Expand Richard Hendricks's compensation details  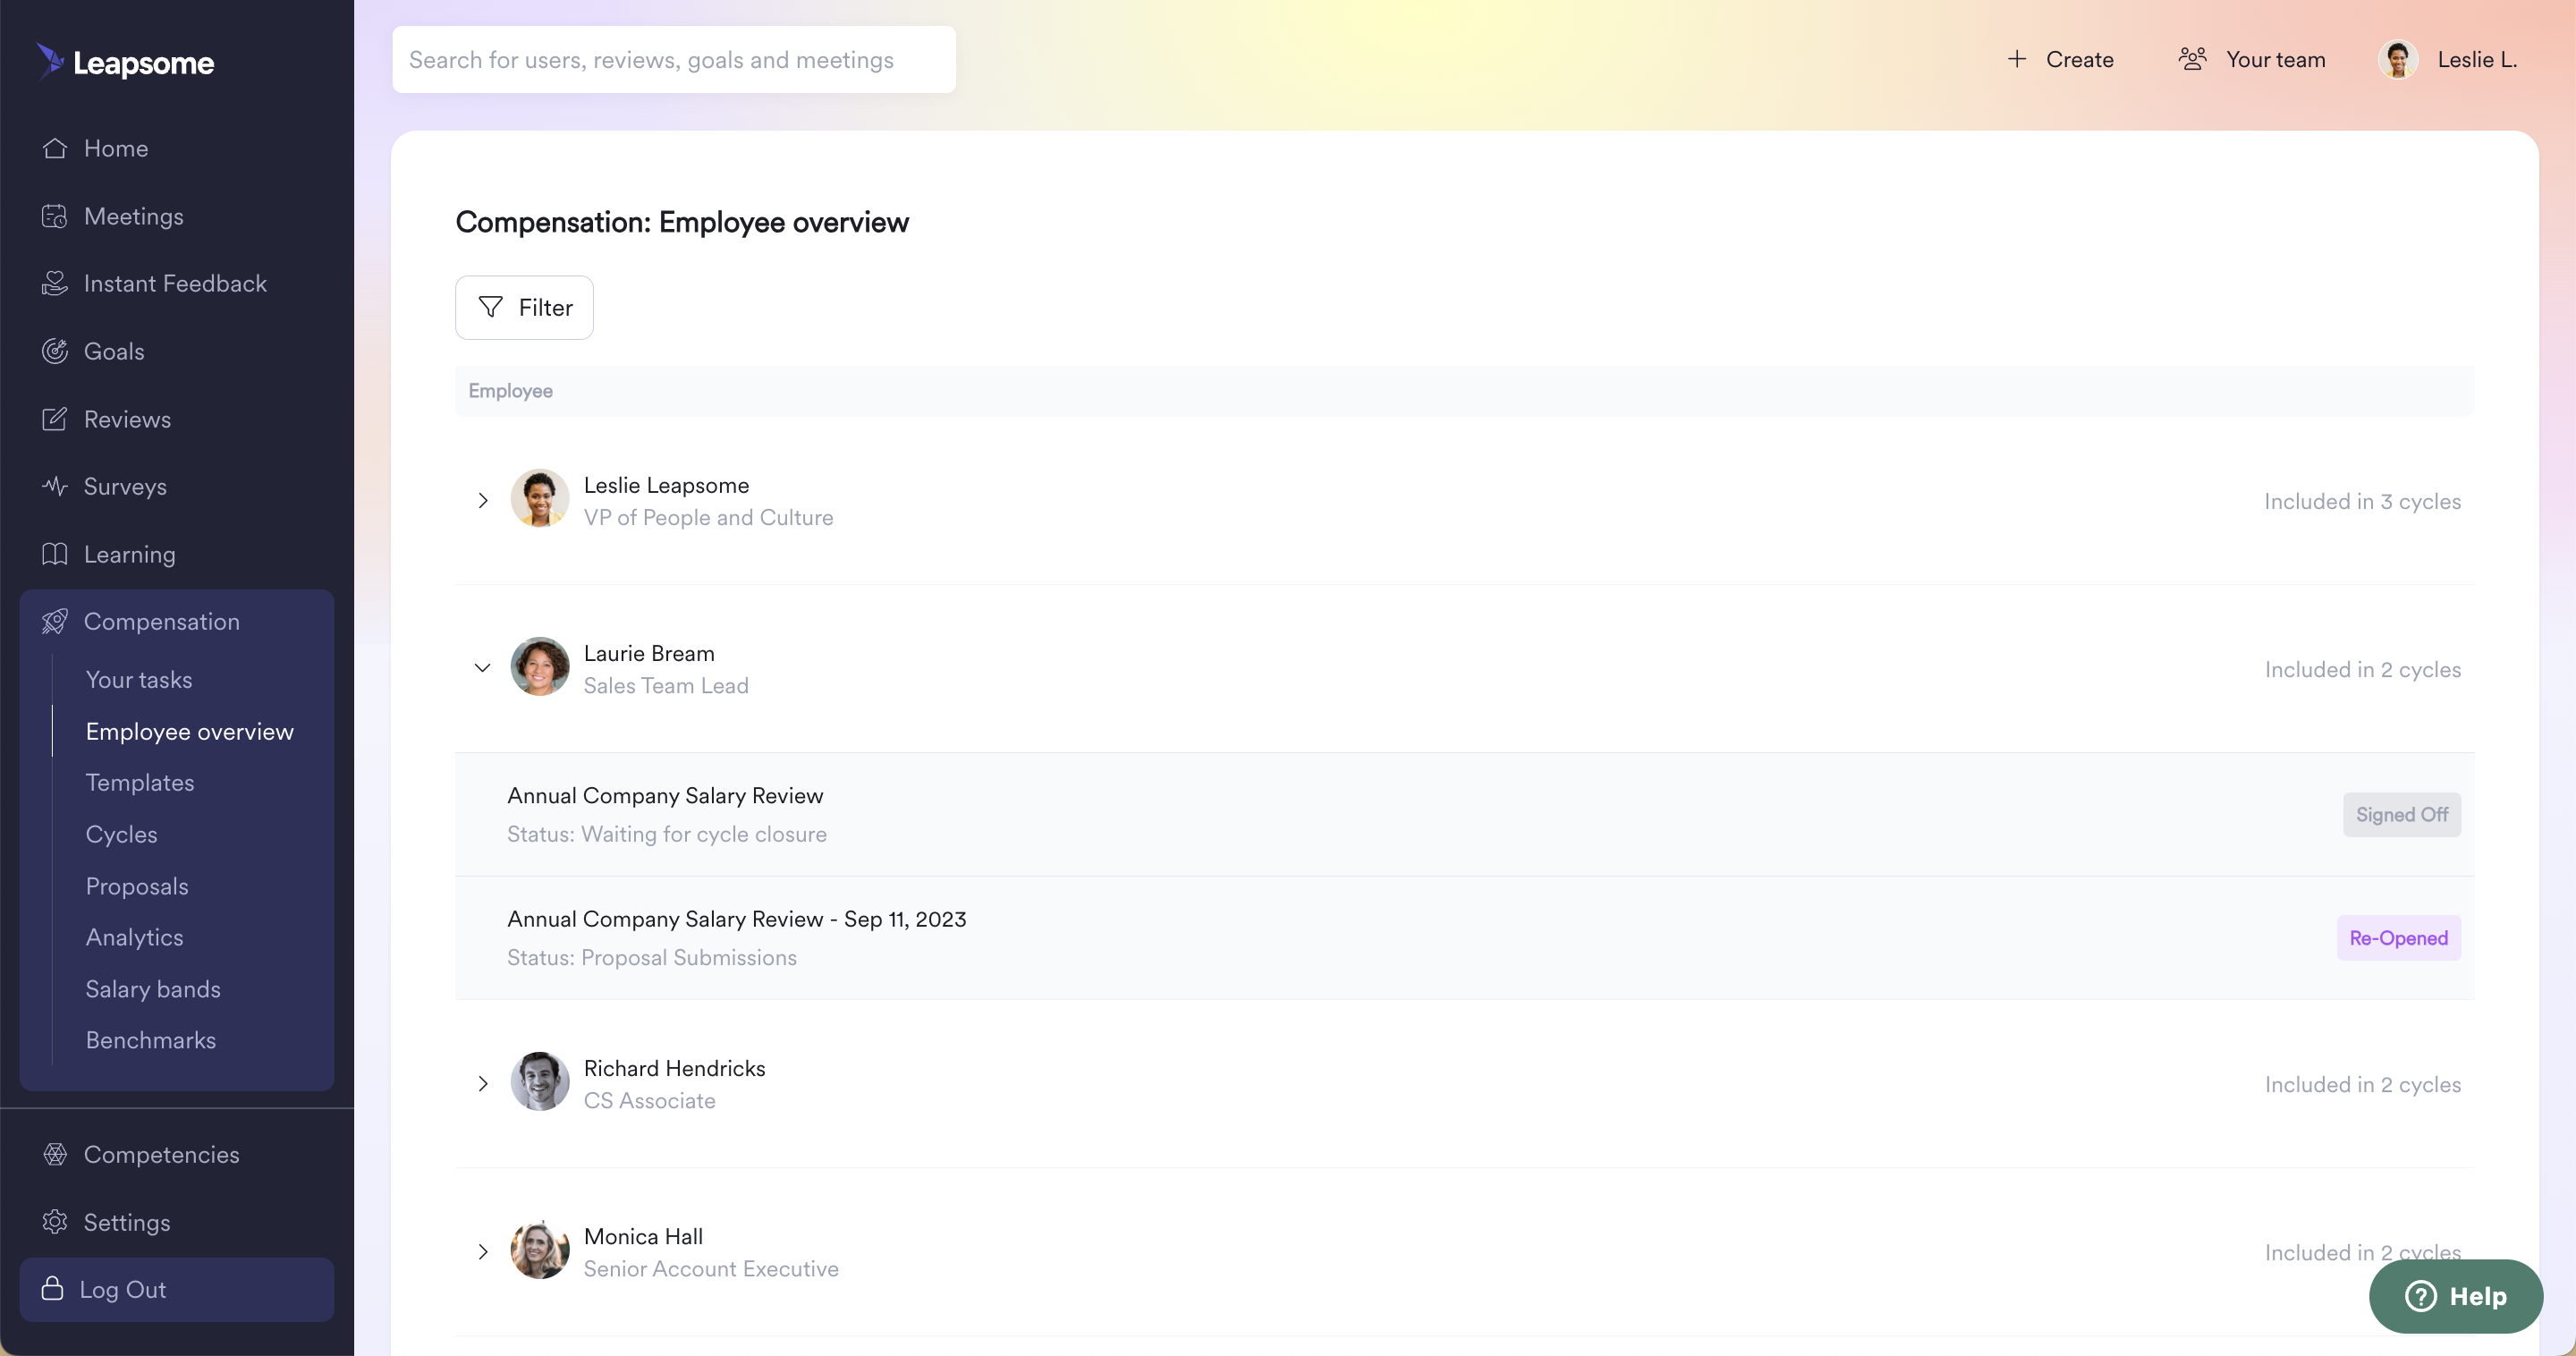click(x=482, y=1083)
